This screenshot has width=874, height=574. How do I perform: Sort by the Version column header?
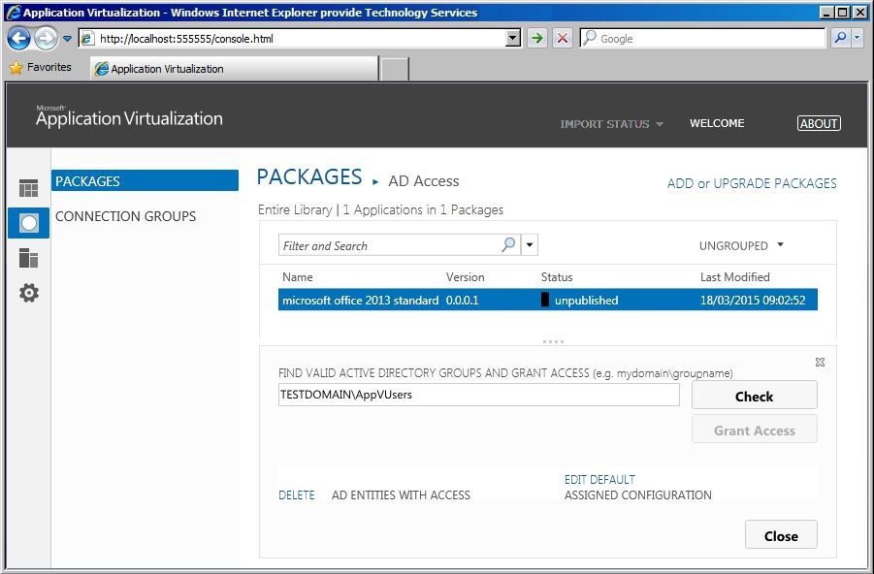click(x=465, y=277)
